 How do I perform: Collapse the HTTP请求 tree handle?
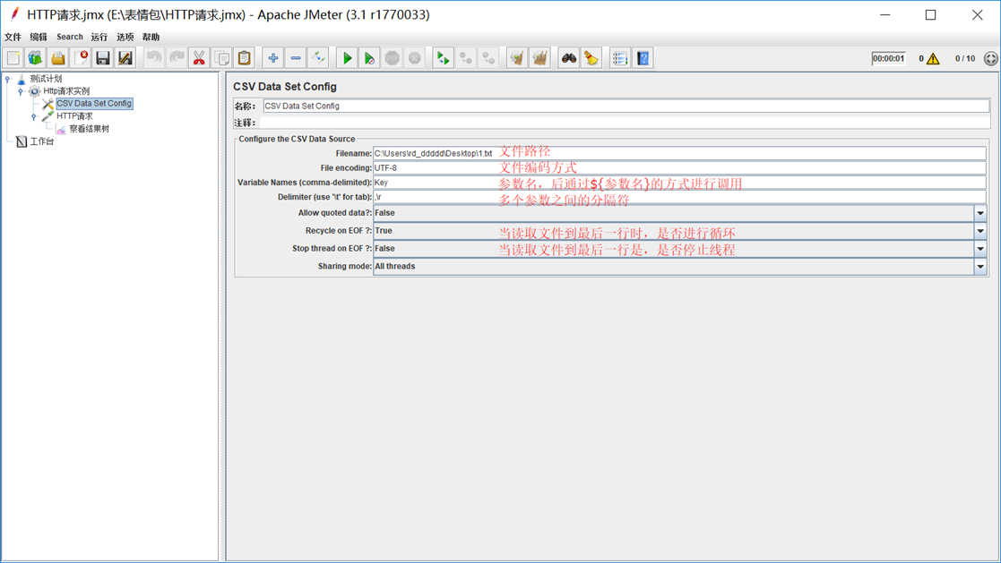tap(34, 116)
